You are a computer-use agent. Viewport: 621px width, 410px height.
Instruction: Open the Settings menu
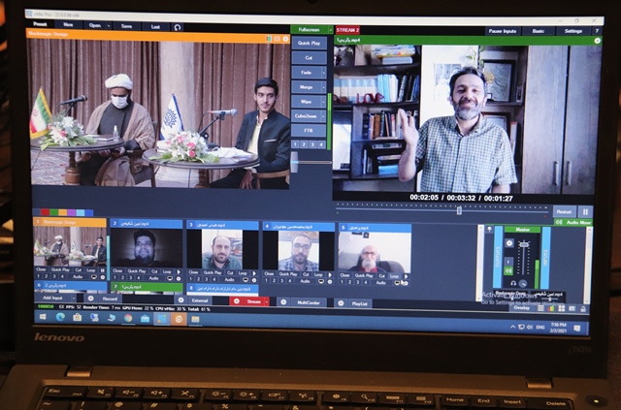coord(574,30)
